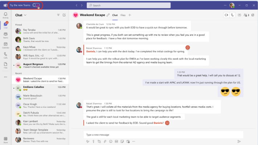Start an audio call
This screenshot has height=145, width=258.
232,15
